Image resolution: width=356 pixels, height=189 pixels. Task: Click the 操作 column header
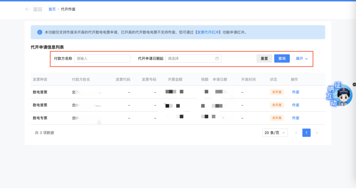click(x=294, y=79)
